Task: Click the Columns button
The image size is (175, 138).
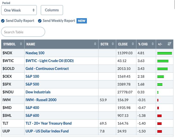Action: coord(52,10)
